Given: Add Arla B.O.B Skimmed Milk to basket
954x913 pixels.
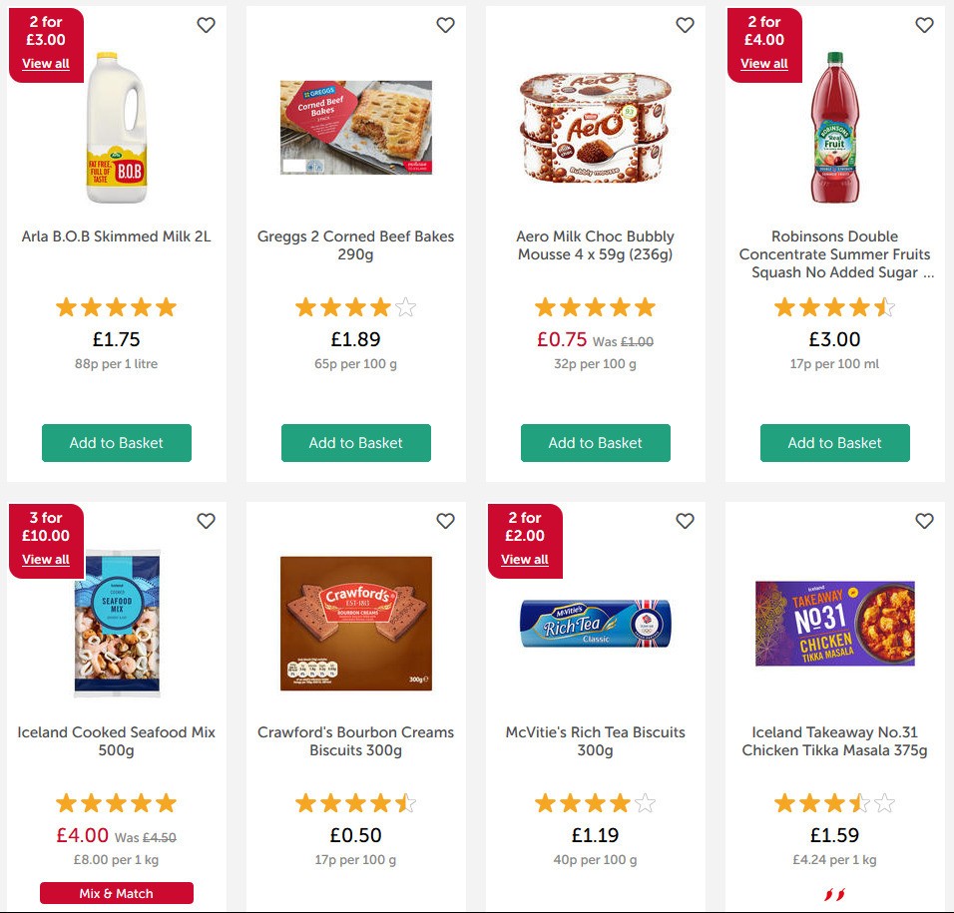Looking at the screenshot, I should (117, 443).
